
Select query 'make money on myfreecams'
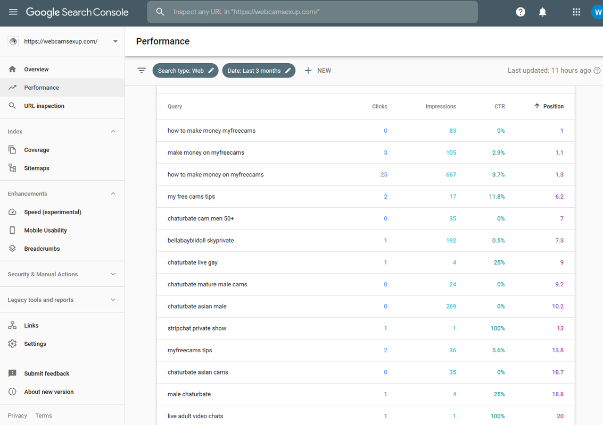[365, 152]
